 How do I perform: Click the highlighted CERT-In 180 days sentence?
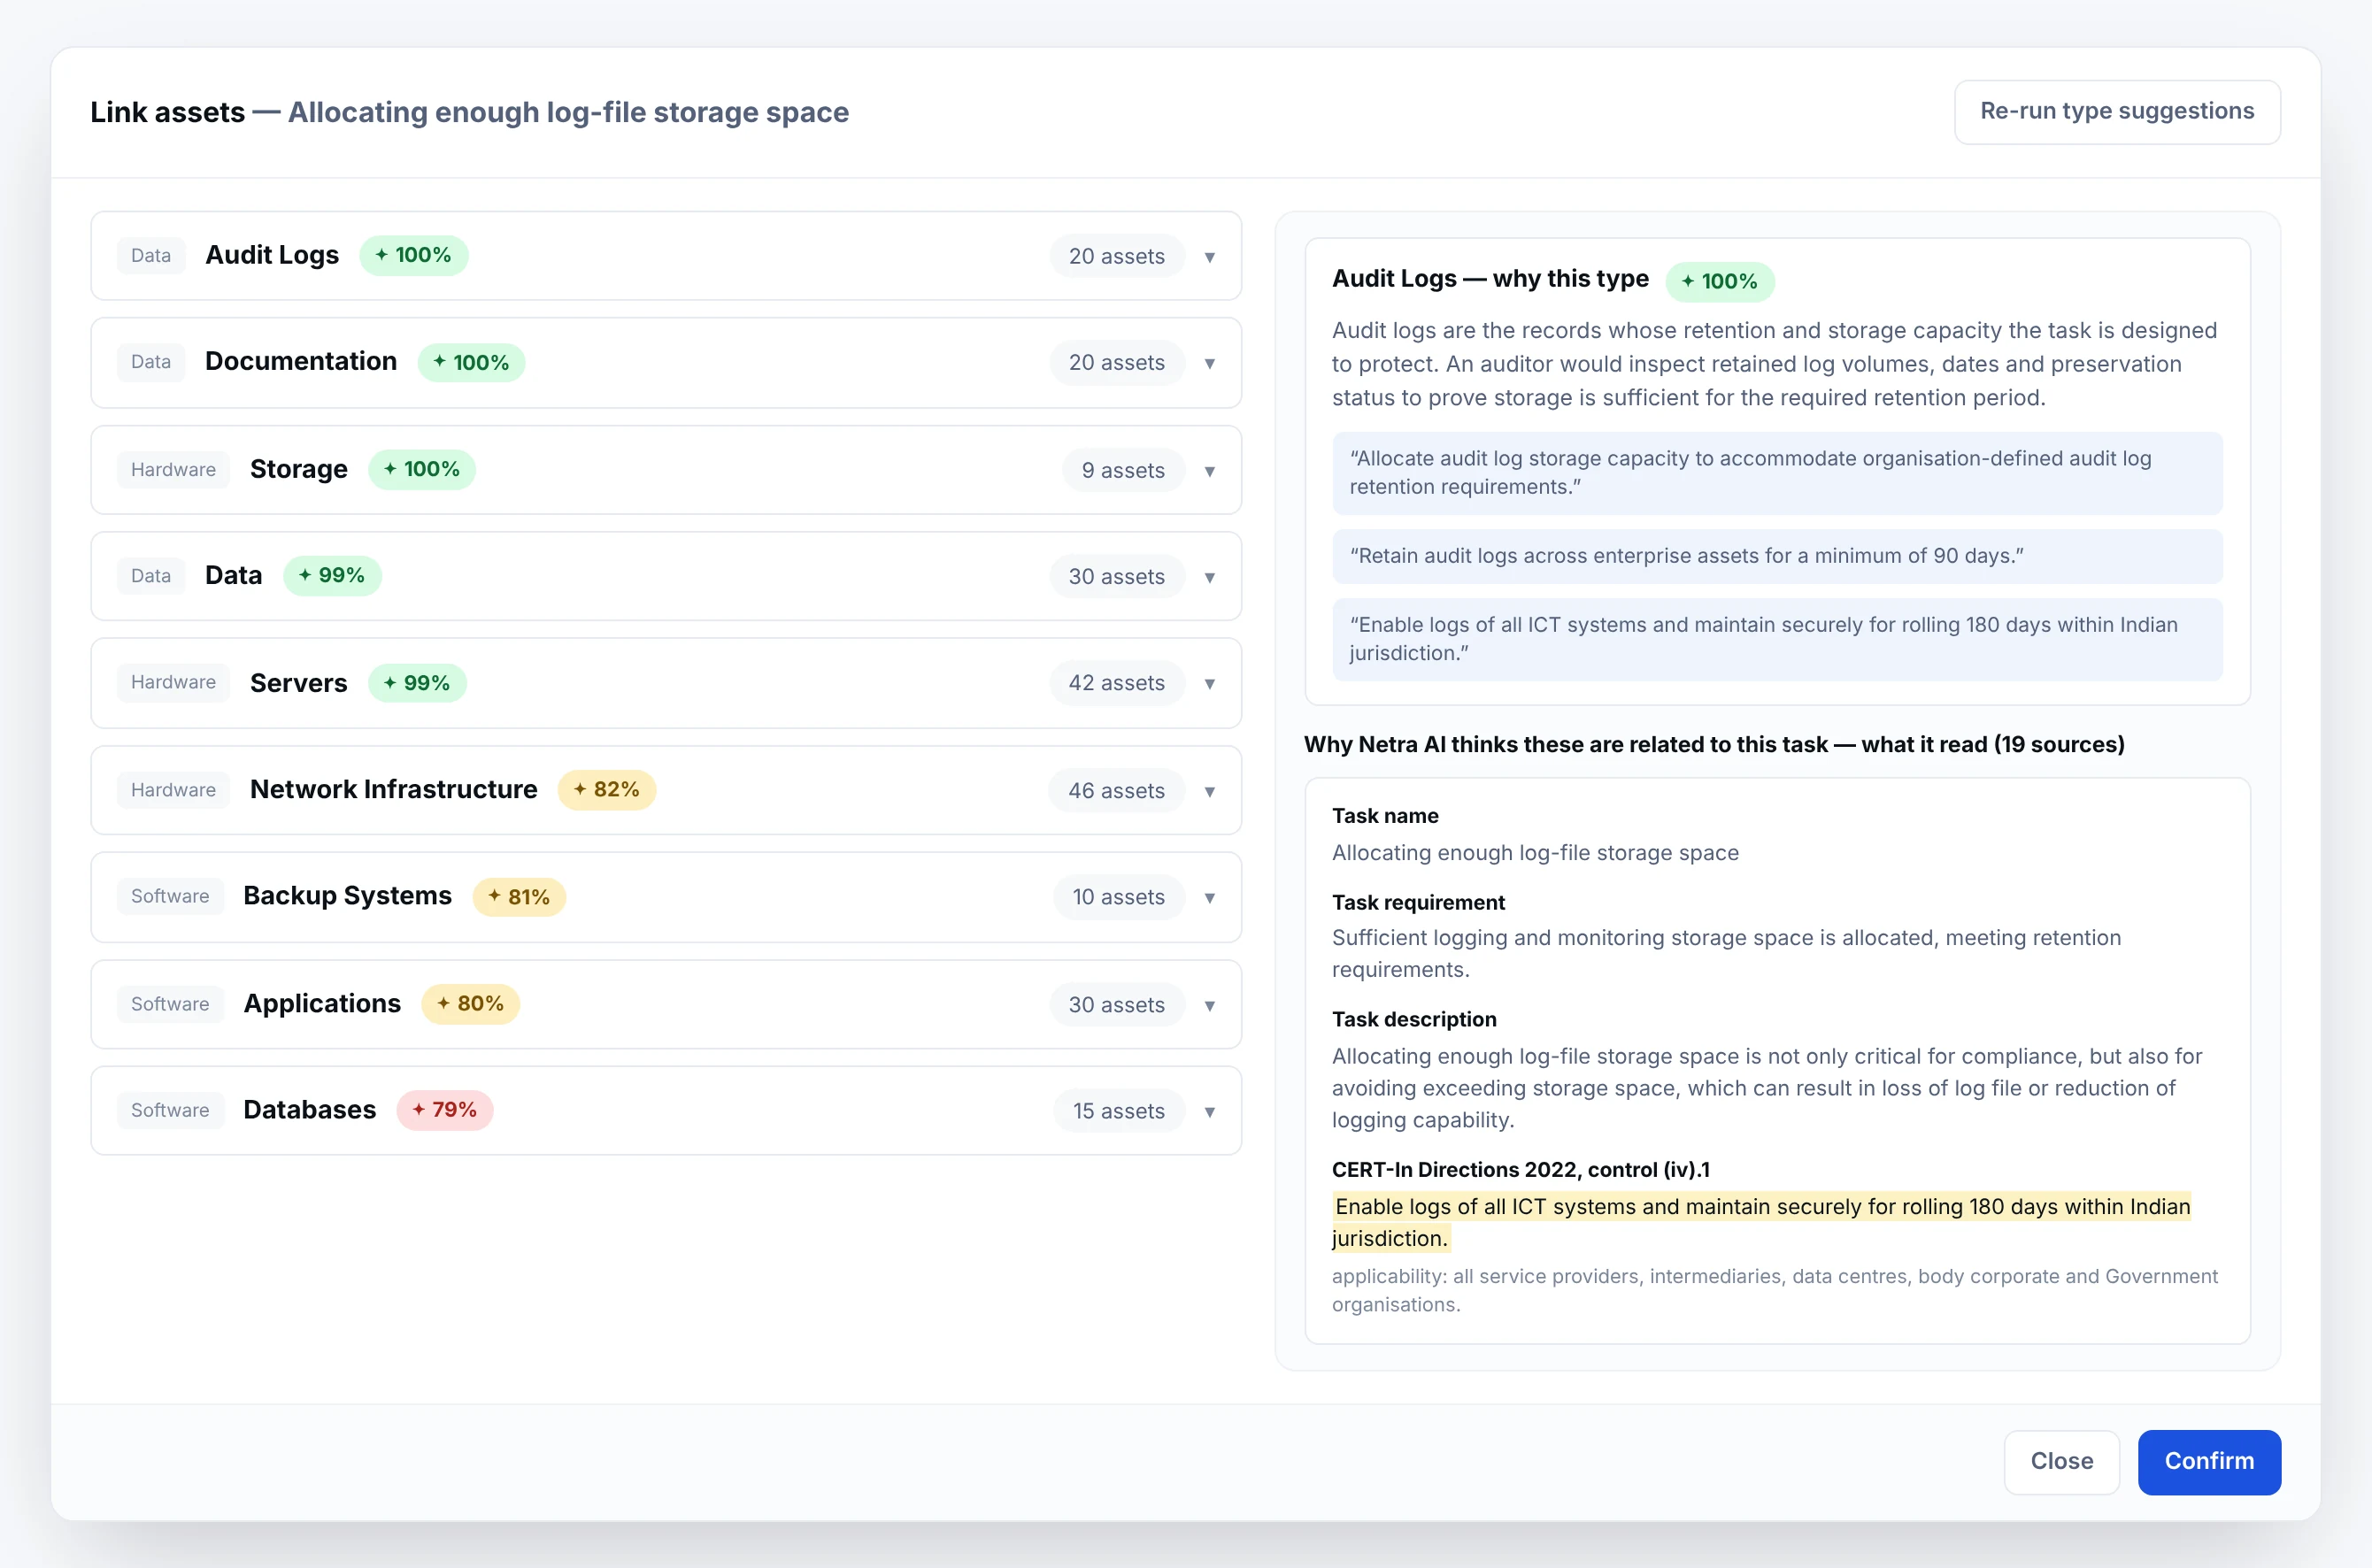click(x=1760, y=1222)
